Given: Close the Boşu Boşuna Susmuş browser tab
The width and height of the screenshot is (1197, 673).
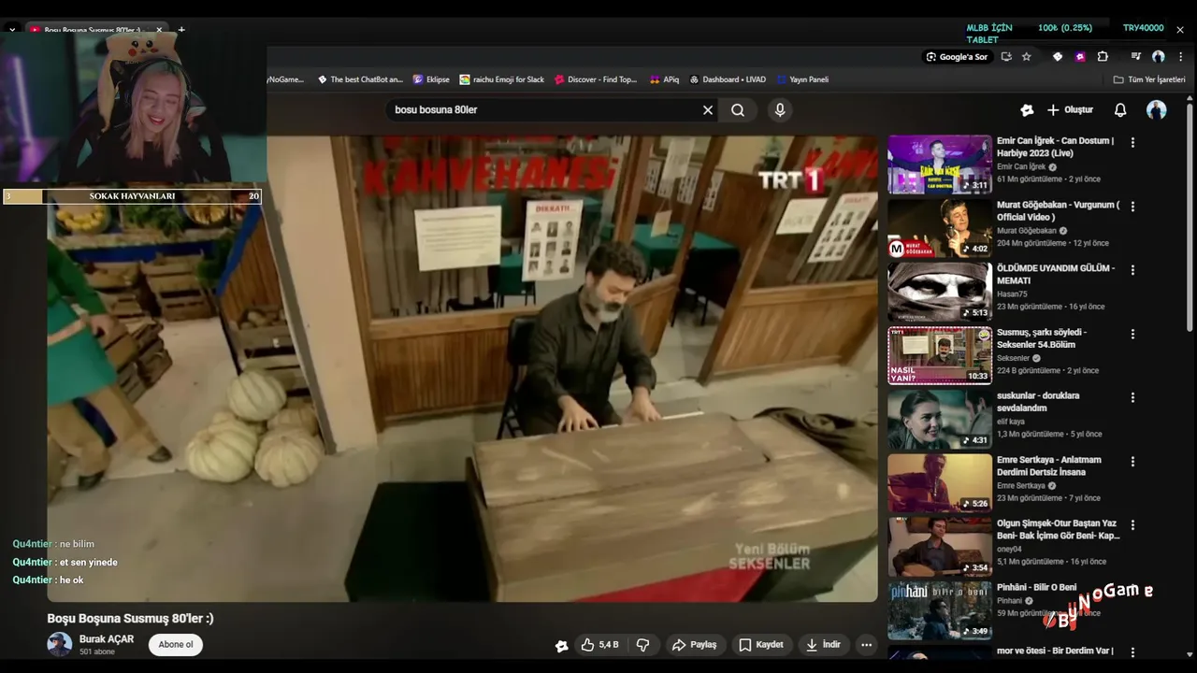Looking at the screenshot, I should (159, 30).
